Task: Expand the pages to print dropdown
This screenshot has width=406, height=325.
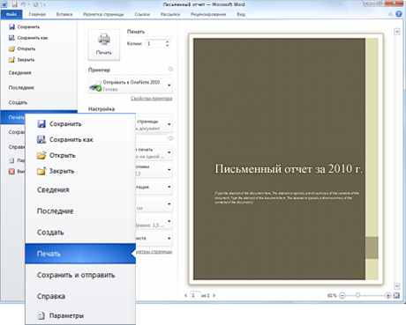Action: click(169, 124)
